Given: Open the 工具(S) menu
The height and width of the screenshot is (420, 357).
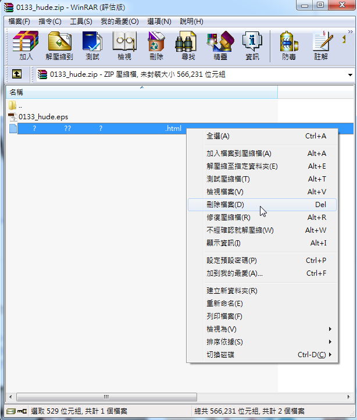Looking at the screenshot, I should [81, 22].
